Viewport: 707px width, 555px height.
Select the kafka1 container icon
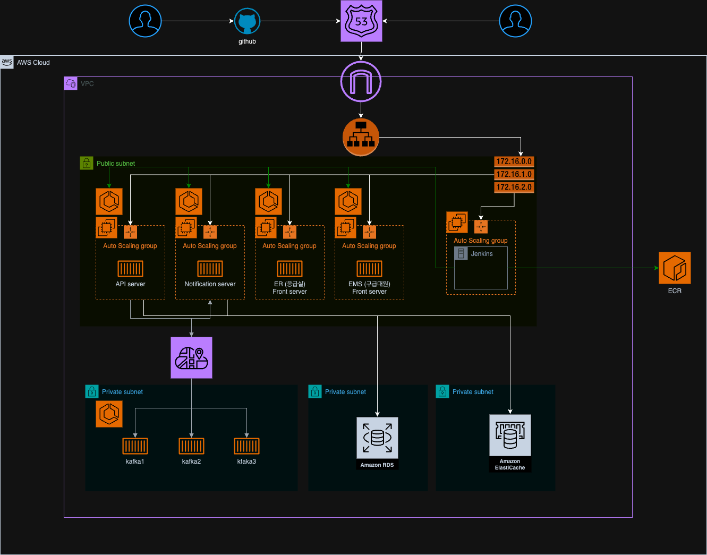[135, 446]
